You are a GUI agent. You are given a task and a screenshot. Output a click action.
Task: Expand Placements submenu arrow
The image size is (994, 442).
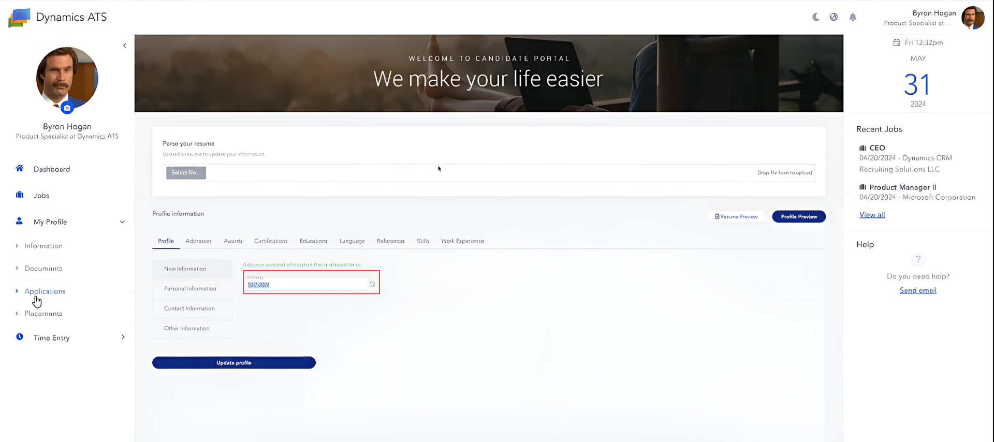pyautogui.click(x=17, y=314)
